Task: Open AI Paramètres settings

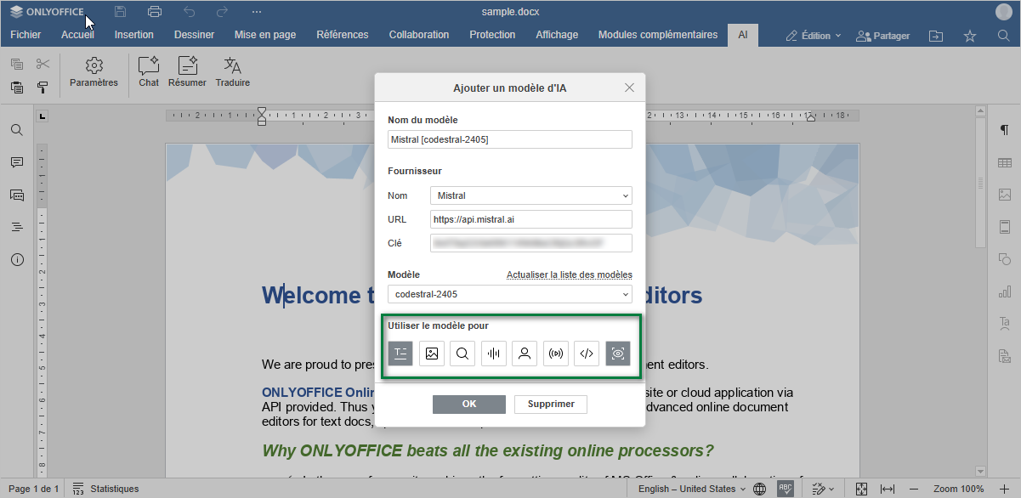Action: point(94,71)
